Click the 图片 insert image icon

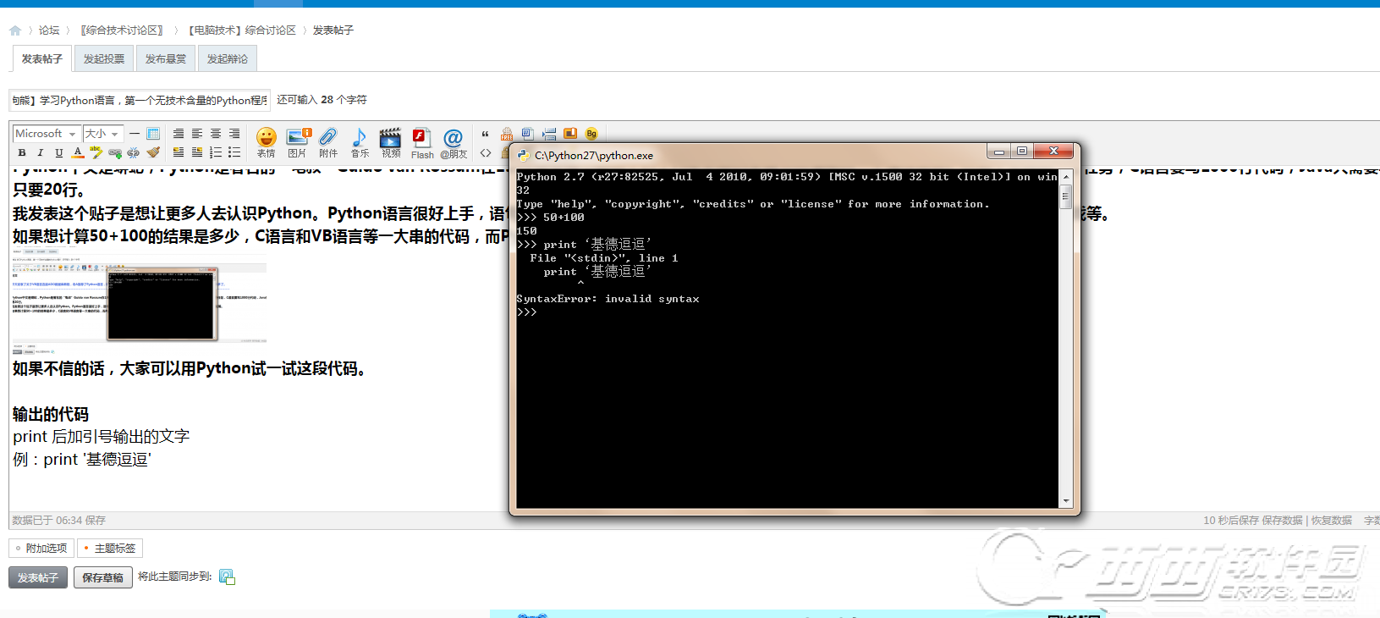(x=297, y=141)
